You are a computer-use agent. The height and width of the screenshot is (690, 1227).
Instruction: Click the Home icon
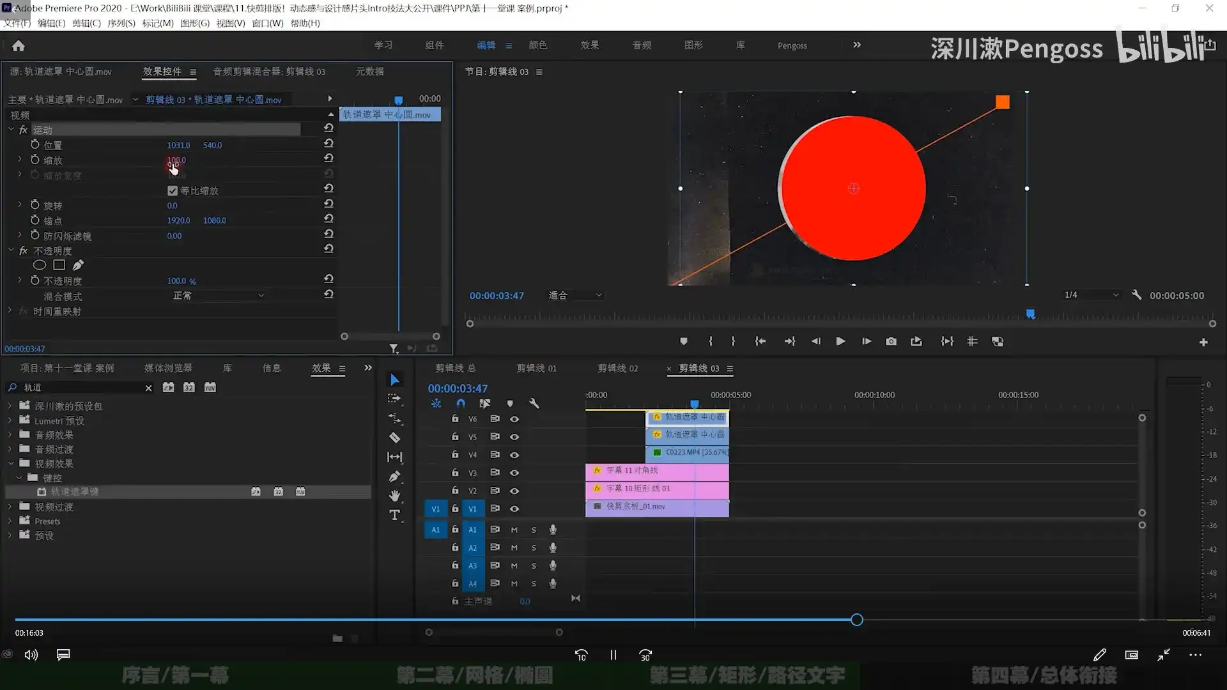tap(19, 45)
